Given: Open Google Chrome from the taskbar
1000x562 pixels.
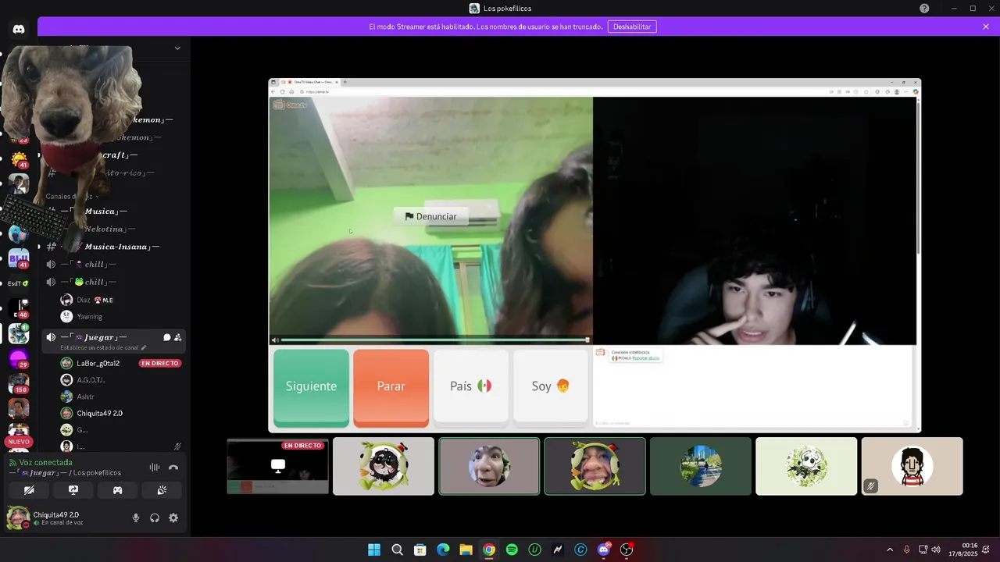Looking at the screenshot, I should pyautogui.click(x=488, y=550).
